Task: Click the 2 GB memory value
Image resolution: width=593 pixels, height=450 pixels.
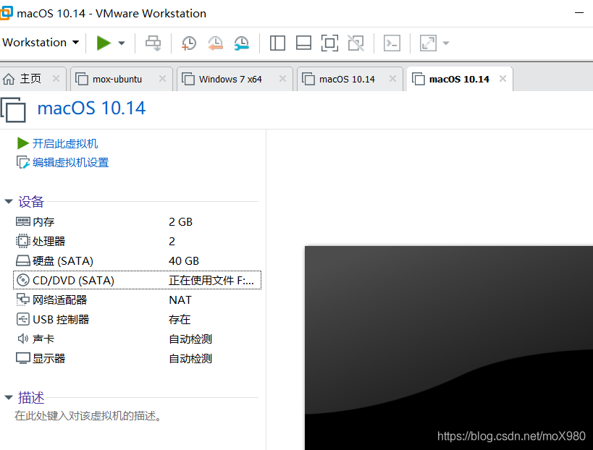Action: coord(180,222)
